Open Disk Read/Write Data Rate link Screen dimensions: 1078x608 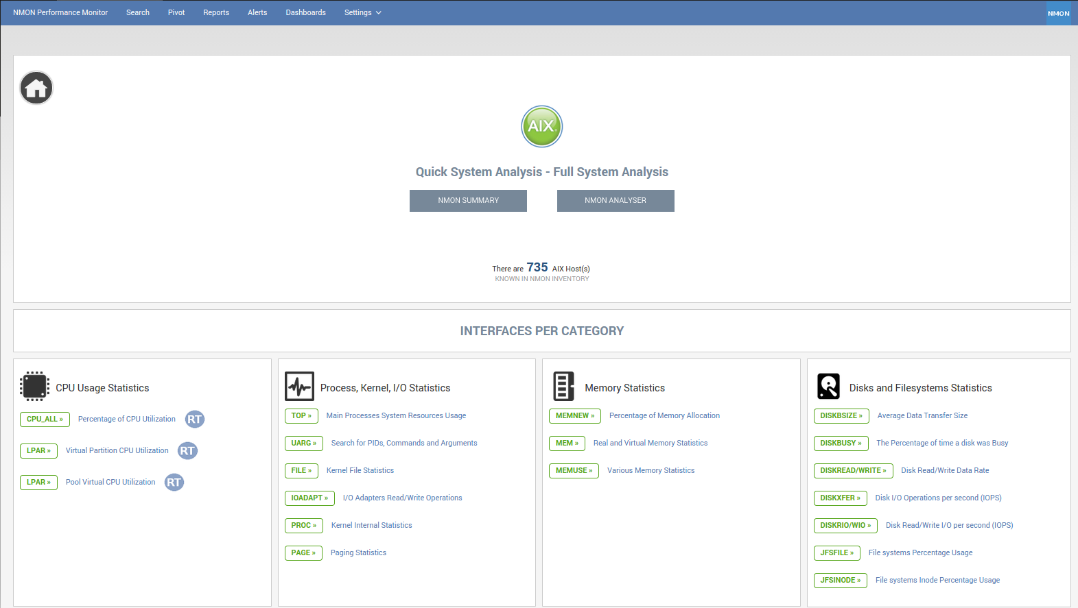coord(945,471)
